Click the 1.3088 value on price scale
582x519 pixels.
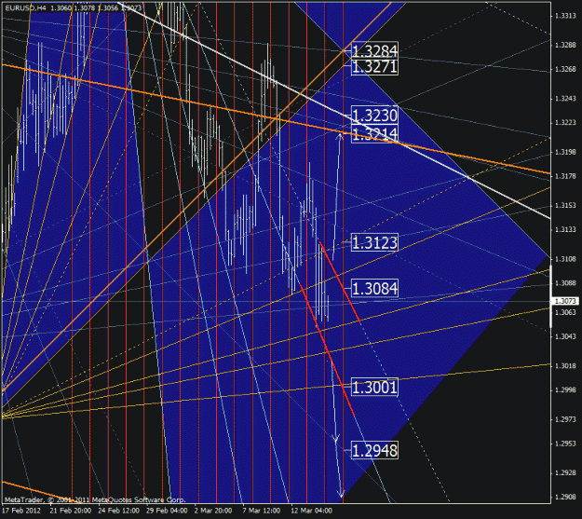(x=565, y=283)
